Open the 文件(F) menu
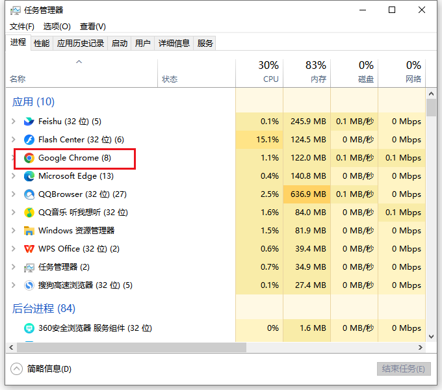The height and width of the screenshot is (390, 442). tap(22, 27)
